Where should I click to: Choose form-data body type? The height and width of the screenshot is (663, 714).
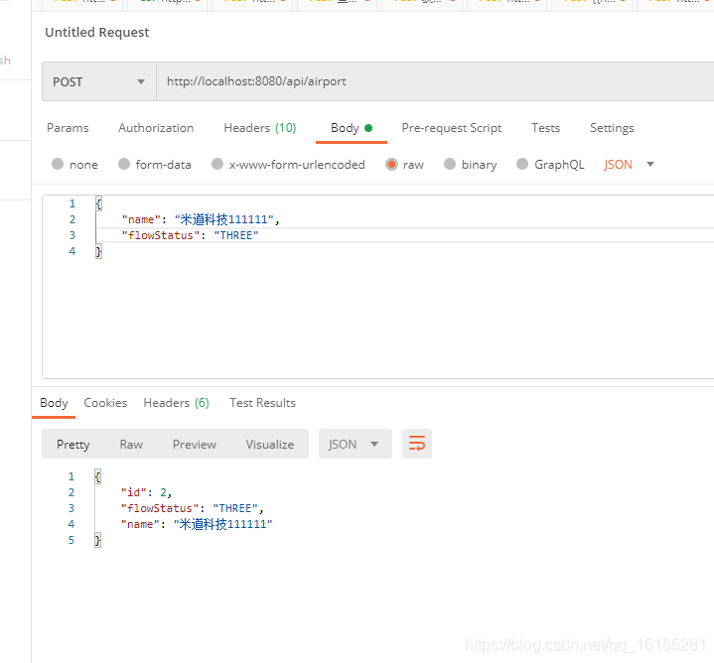point(124,164)
